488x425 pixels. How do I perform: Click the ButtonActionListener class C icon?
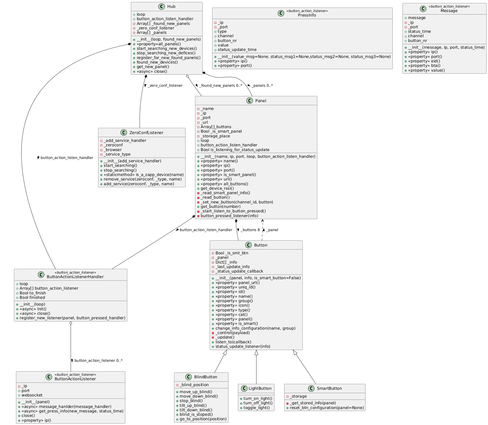coord(49,377)
